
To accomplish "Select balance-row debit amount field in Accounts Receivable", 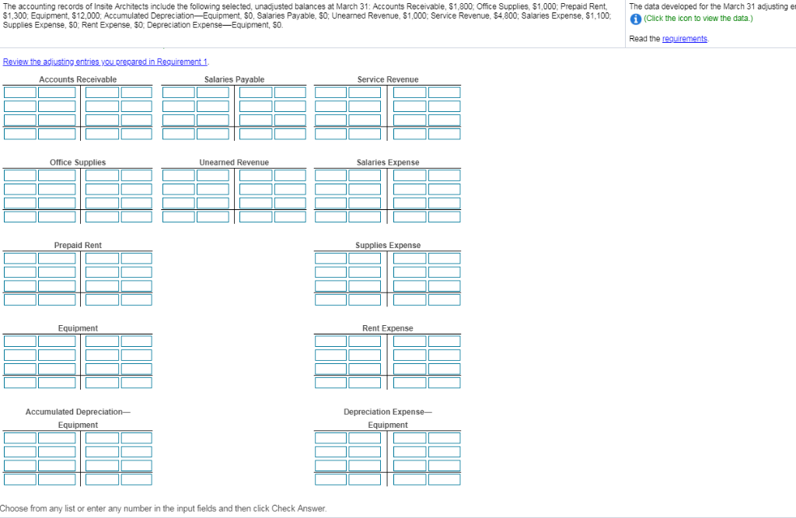I will 57,134.
